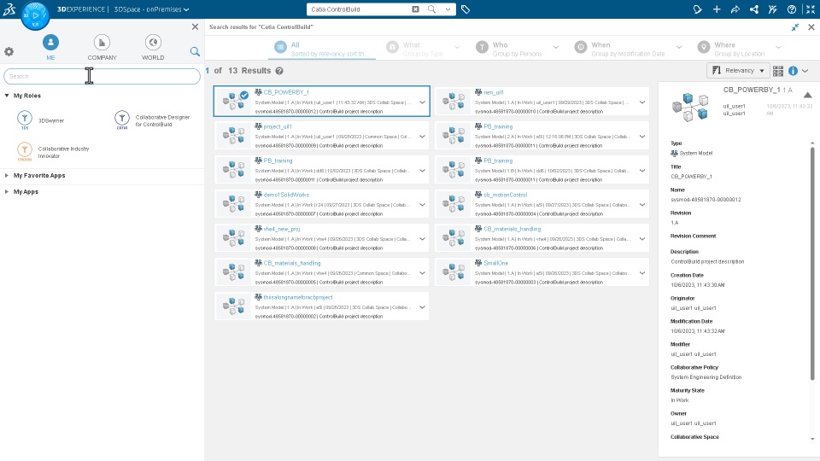The width and height of the screenshot is (820, 461).
Task: Click the tag icon beside the search
Action: click(x=465, y=9)
